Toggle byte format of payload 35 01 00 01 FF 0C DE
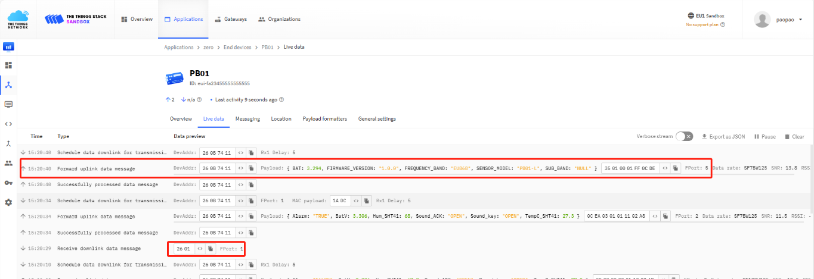The height and width of the screenshot is (279, 814). coord(664,168)
